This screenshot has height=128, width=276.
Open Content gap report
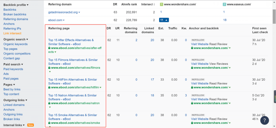(x=12, y=58)
